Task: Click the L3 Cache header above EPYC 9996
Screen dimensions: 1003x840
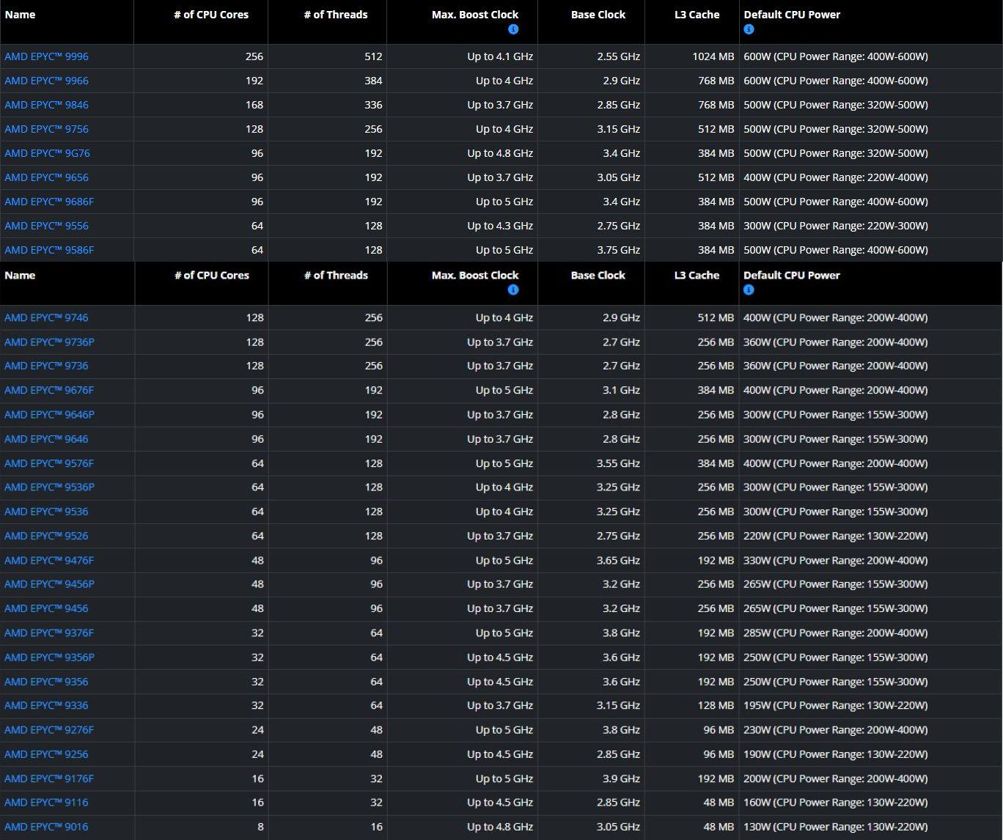Action: tap(697, 15)
